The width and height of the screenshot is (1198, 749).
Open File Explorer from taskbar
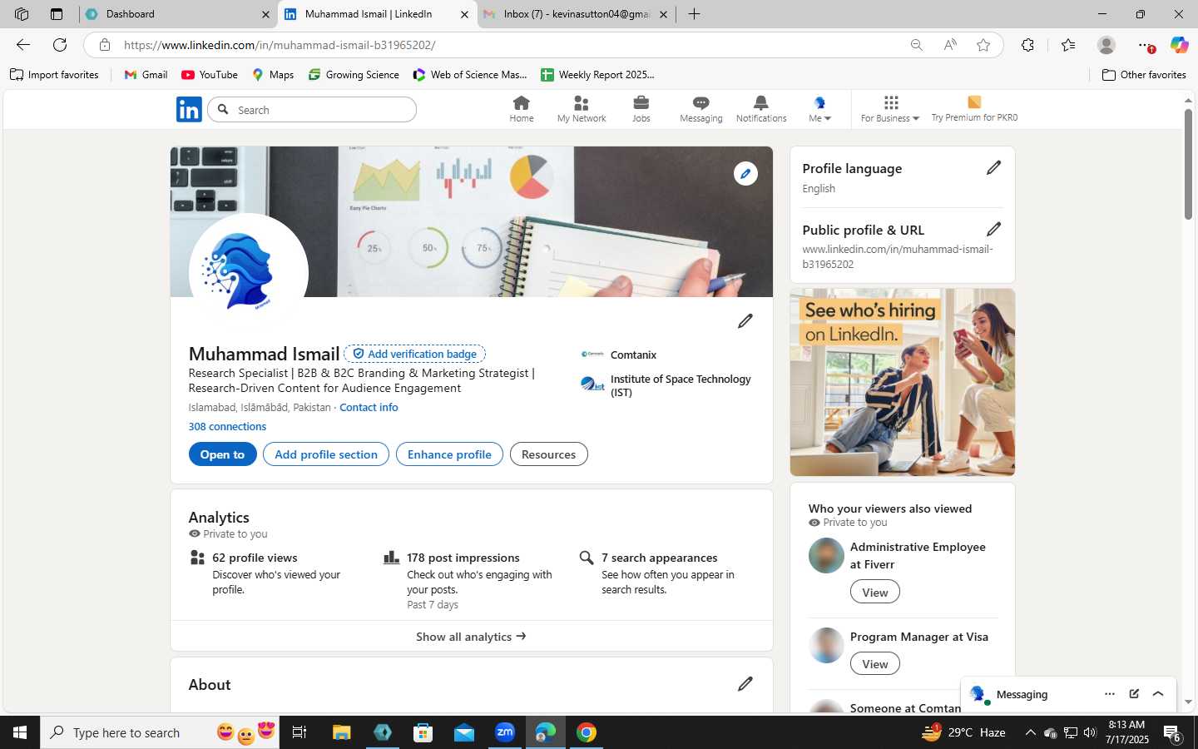point(341,732)
